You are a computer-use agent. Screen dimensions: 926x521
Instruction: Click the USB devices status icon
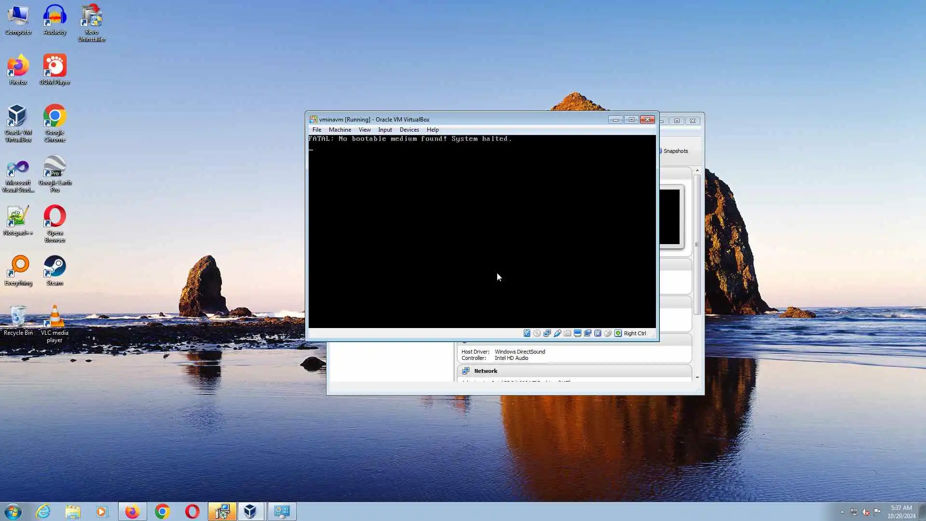pos(557,333)
